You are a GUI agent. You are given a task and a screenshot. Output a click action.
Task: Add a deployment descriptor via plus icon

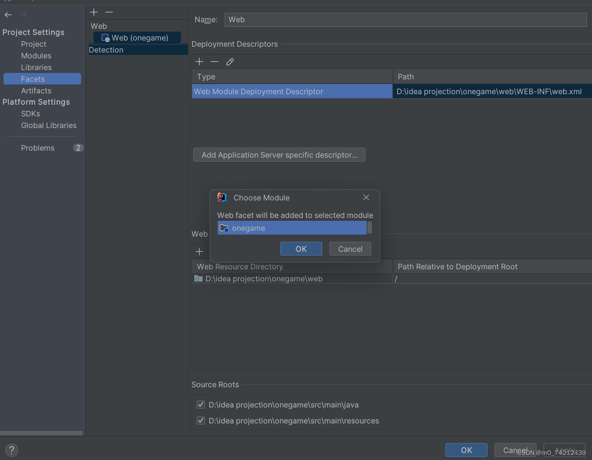(199, 61)
